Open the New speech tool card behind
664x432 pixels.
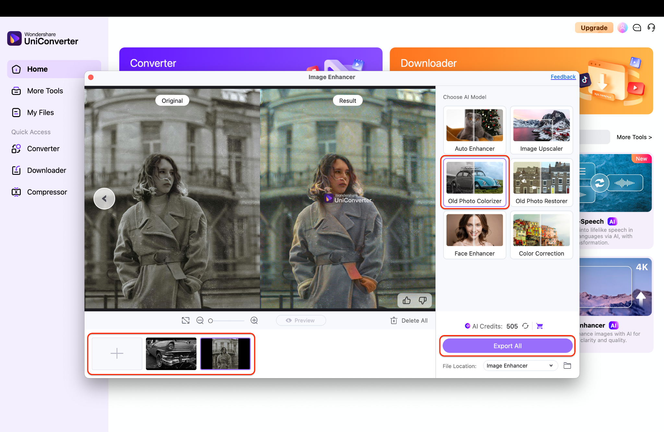[616, 201]
